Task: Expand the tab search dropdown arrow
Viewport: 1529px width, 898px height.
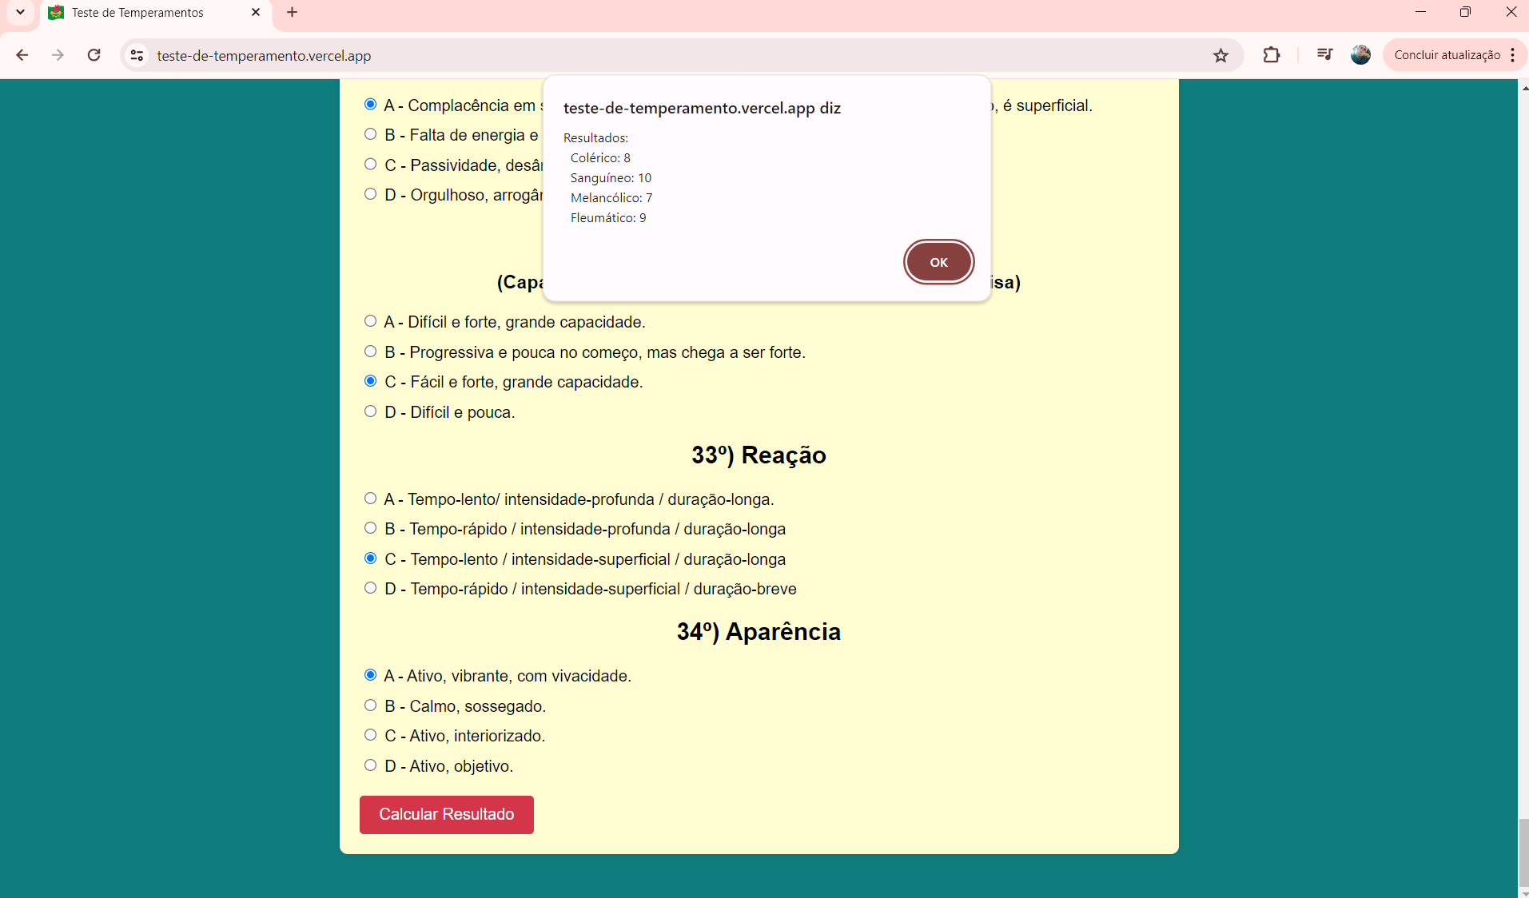Action: tap(20, 13)
